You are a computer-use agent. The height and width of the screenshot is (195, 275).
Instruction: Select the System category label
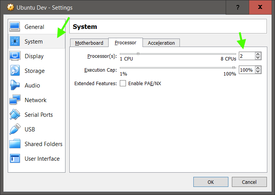pos(34,41)
